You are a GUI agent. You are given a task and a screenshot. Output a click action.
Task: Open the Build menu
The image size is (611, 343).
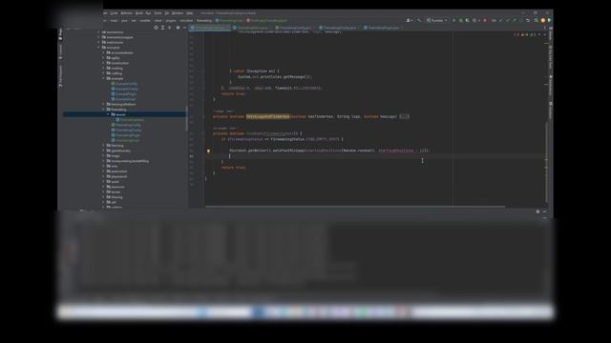(138, 13)
